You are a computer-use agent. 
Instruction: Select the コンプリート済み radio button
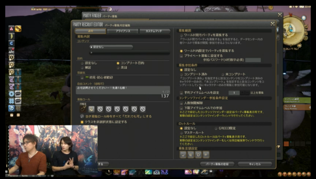(x=181, y=74)
